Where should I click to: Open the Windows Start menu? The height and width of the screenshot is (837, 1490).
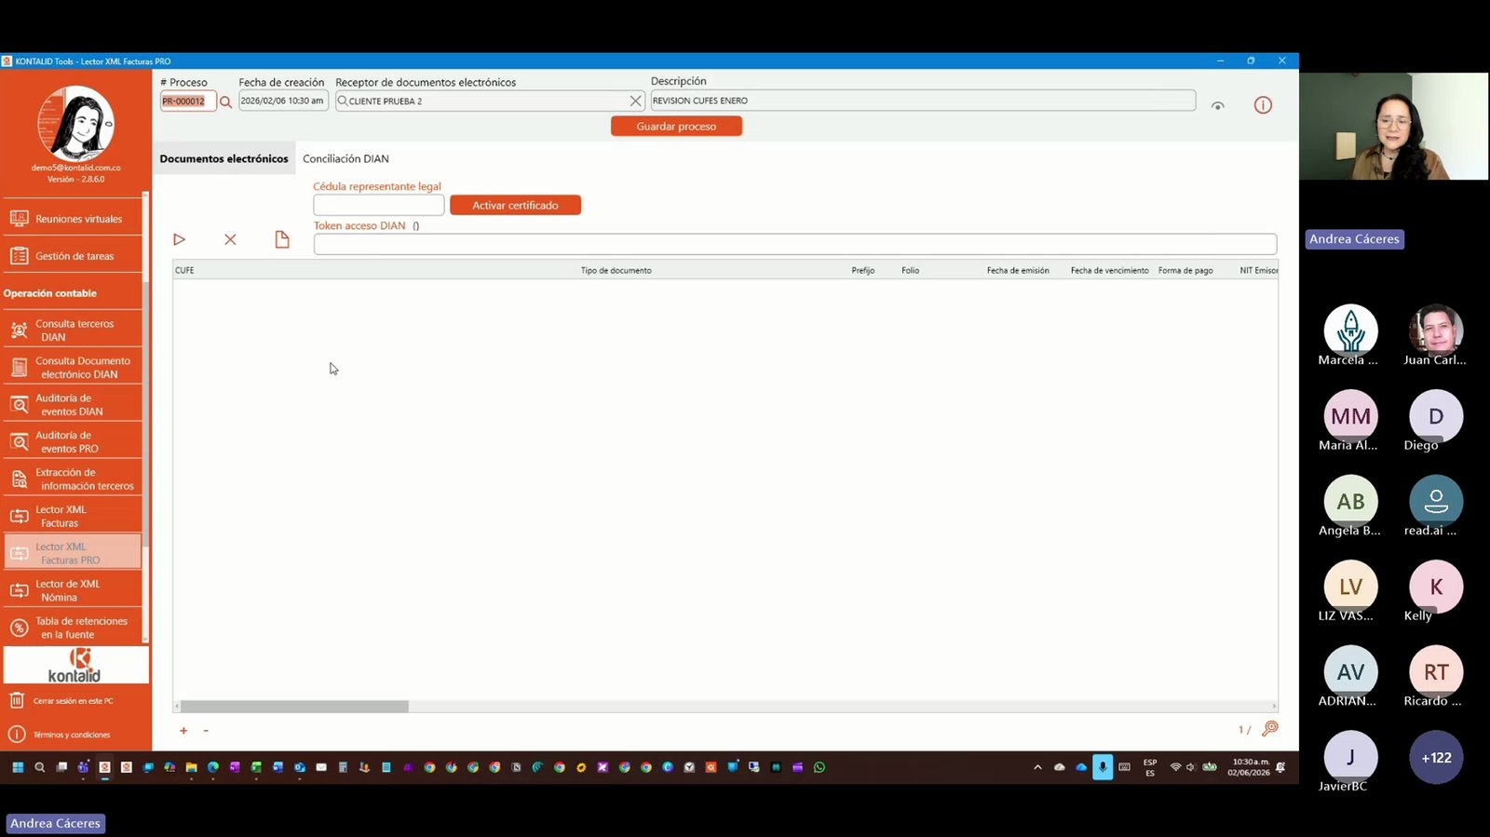point(18,767)
